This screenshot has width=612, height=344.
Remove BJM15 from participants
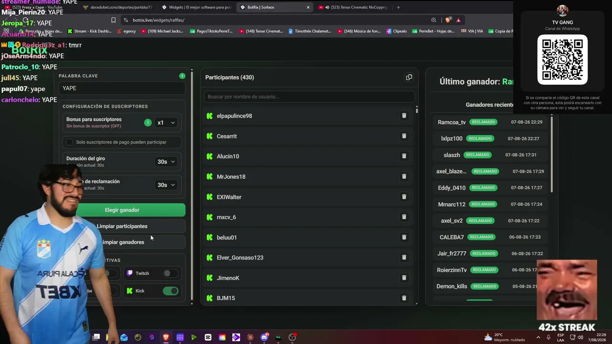tap(404, 298)
